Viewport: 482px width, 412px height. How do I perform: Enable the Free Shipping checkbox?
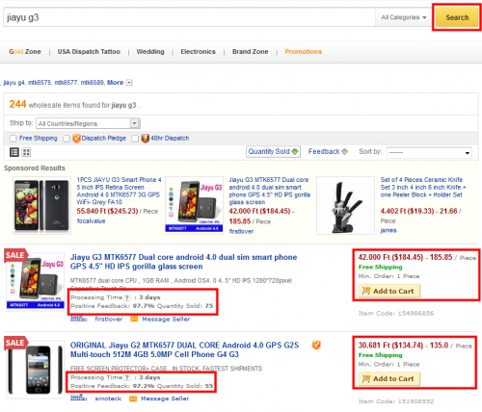pos(13,139)
